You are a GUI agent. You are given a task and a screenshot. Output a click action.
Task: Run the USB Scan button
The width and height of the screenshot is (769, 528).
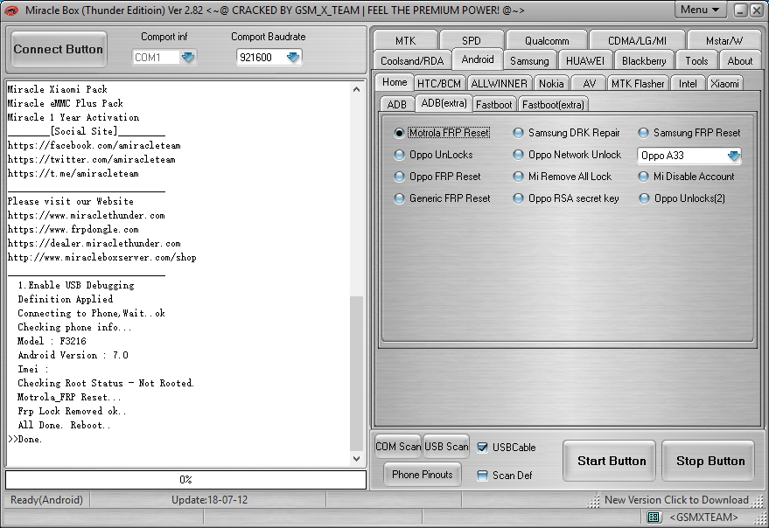tap(446, 446)
